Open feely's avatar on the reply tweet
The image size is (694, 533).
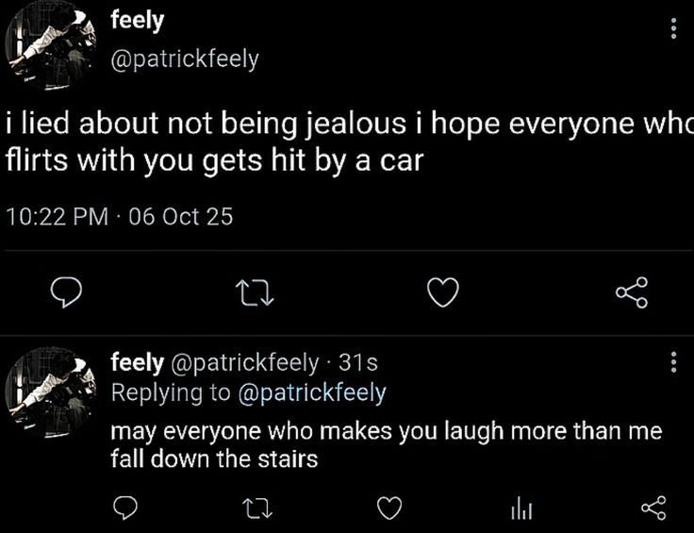pyautogui.click(x=52, y=389)
